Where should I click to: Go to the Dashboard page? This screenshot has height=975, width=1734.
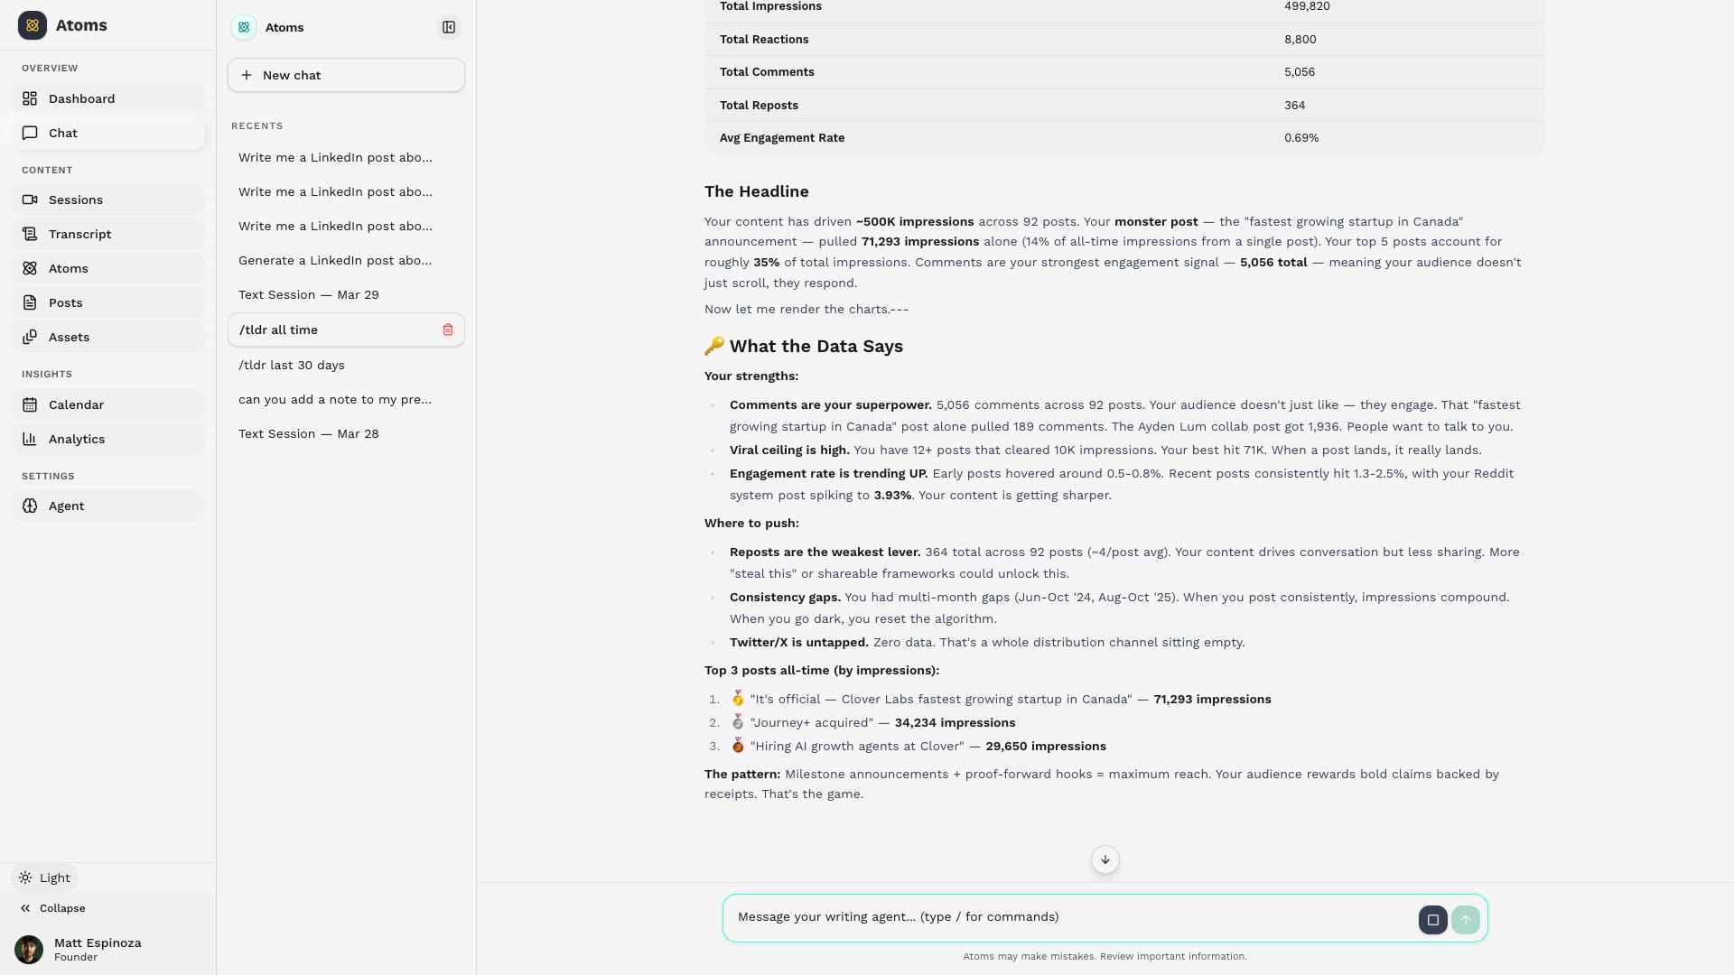coord(81,99)
